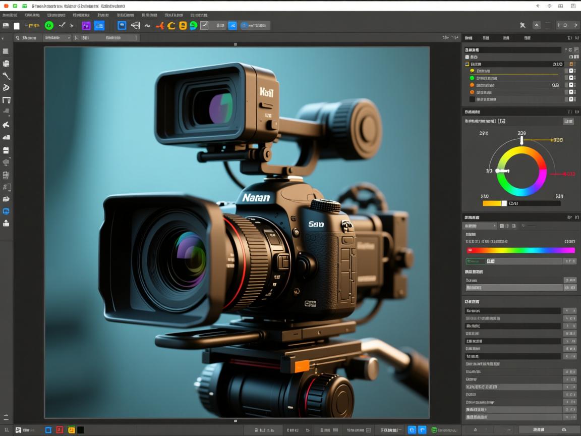
Task: Click the orange crescent icon in the top toolbar
Action: [x=171, y=26]
